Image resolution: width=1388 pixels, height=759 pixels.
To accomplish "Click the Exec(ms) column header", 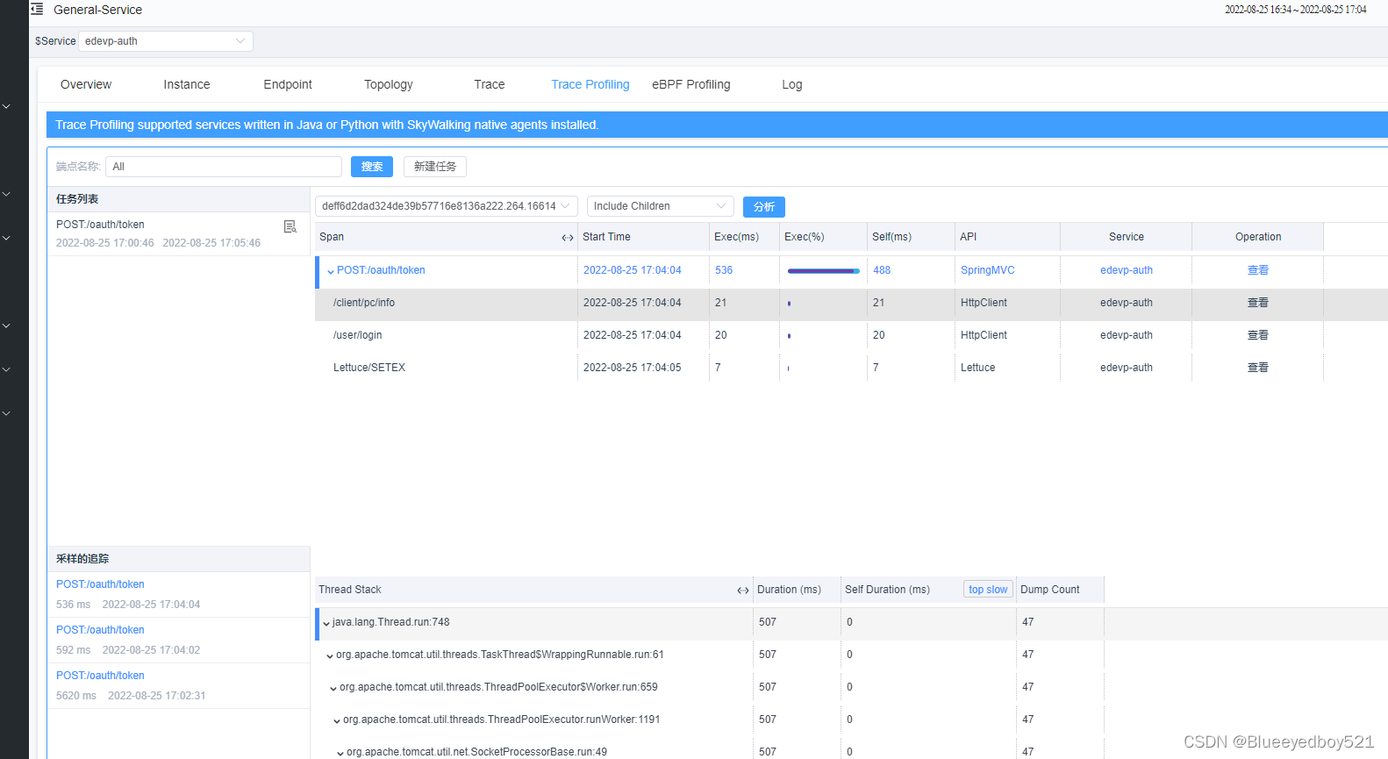I will (736, 237).
